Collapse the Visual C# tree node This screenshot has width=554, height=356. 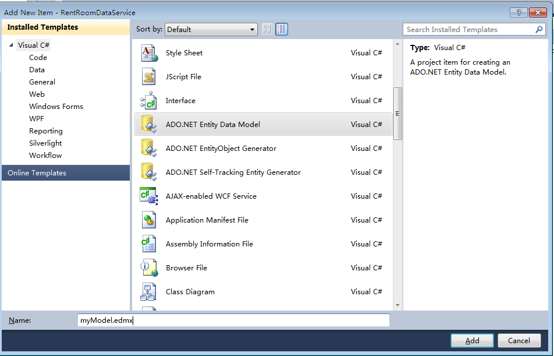click(11, 45)
